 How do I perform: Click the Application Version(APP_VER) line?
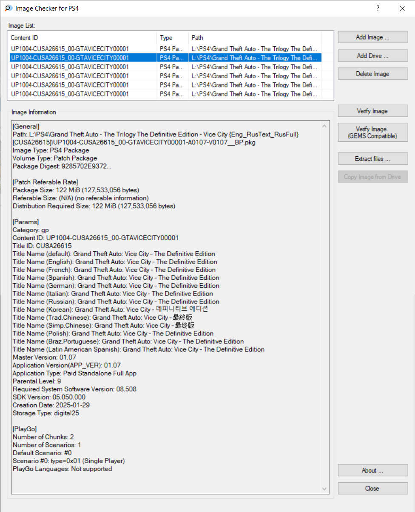(67, 366)
